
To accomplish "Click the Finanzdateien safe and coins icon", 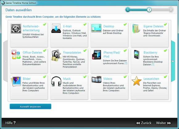I will (x=56, y=55).
